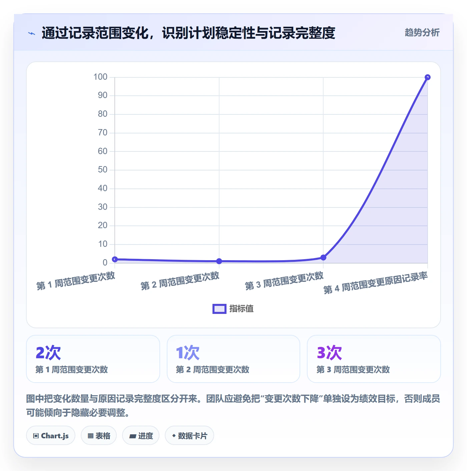
Task: Open the 2次 第 1 周范围变更次数 card
Action: pyautogui.click(x=93, y=359)
